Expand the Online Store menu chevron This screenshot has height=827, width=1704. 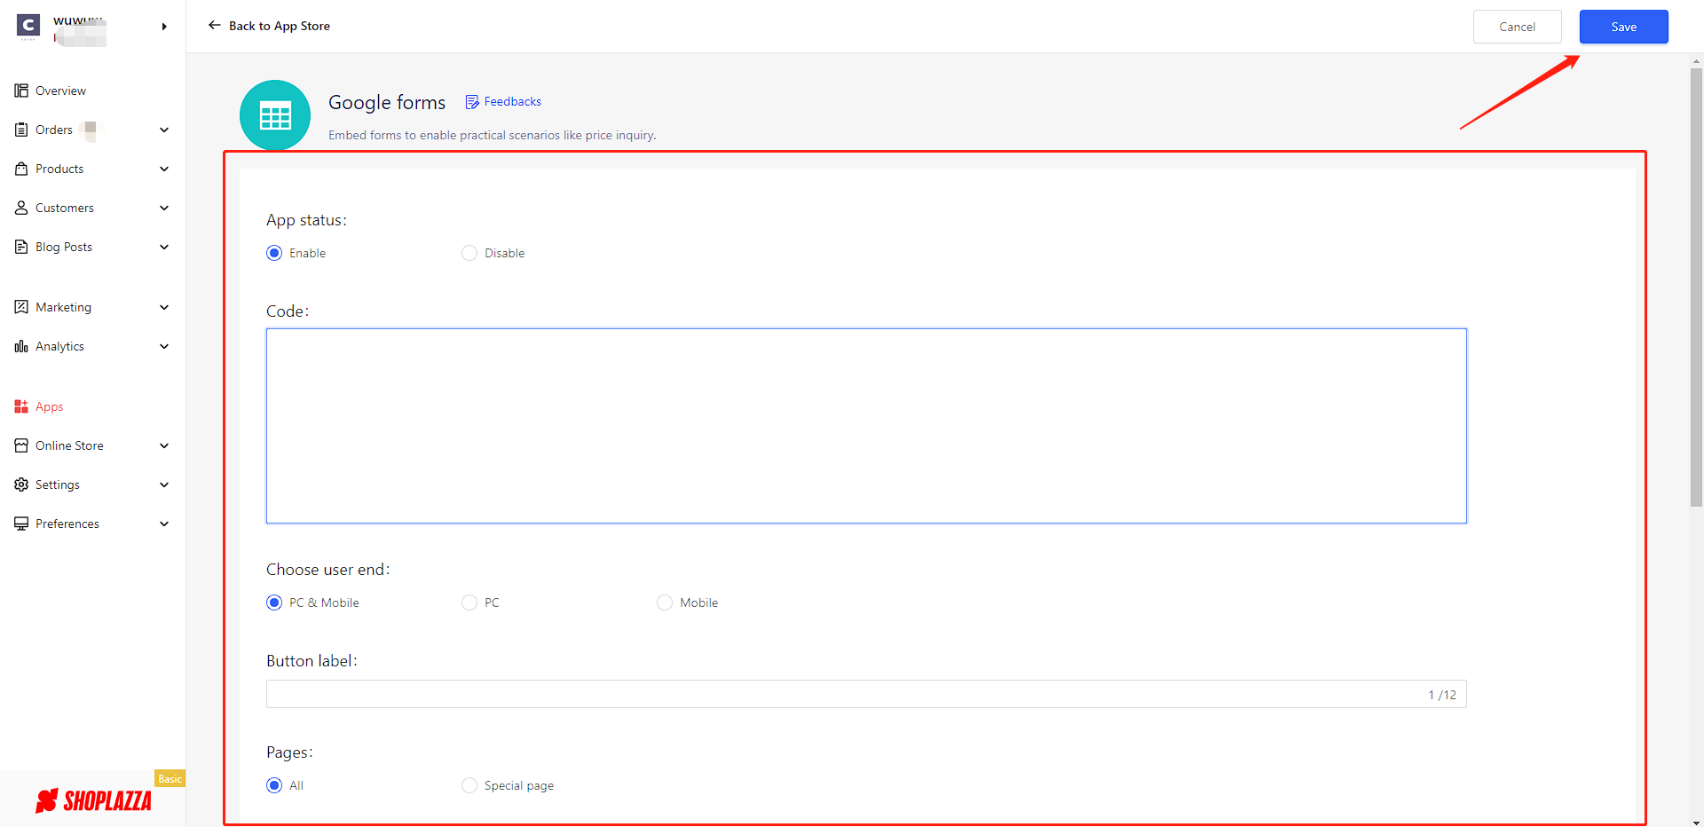pyautogui.click(x=164, y=445)
